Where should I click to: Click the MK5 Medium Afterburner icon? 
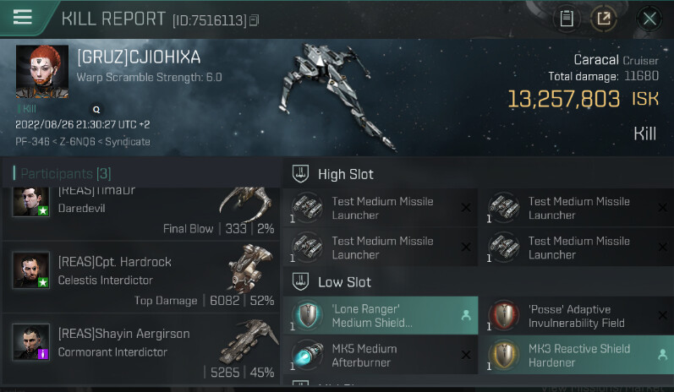(x=307, y=355)
